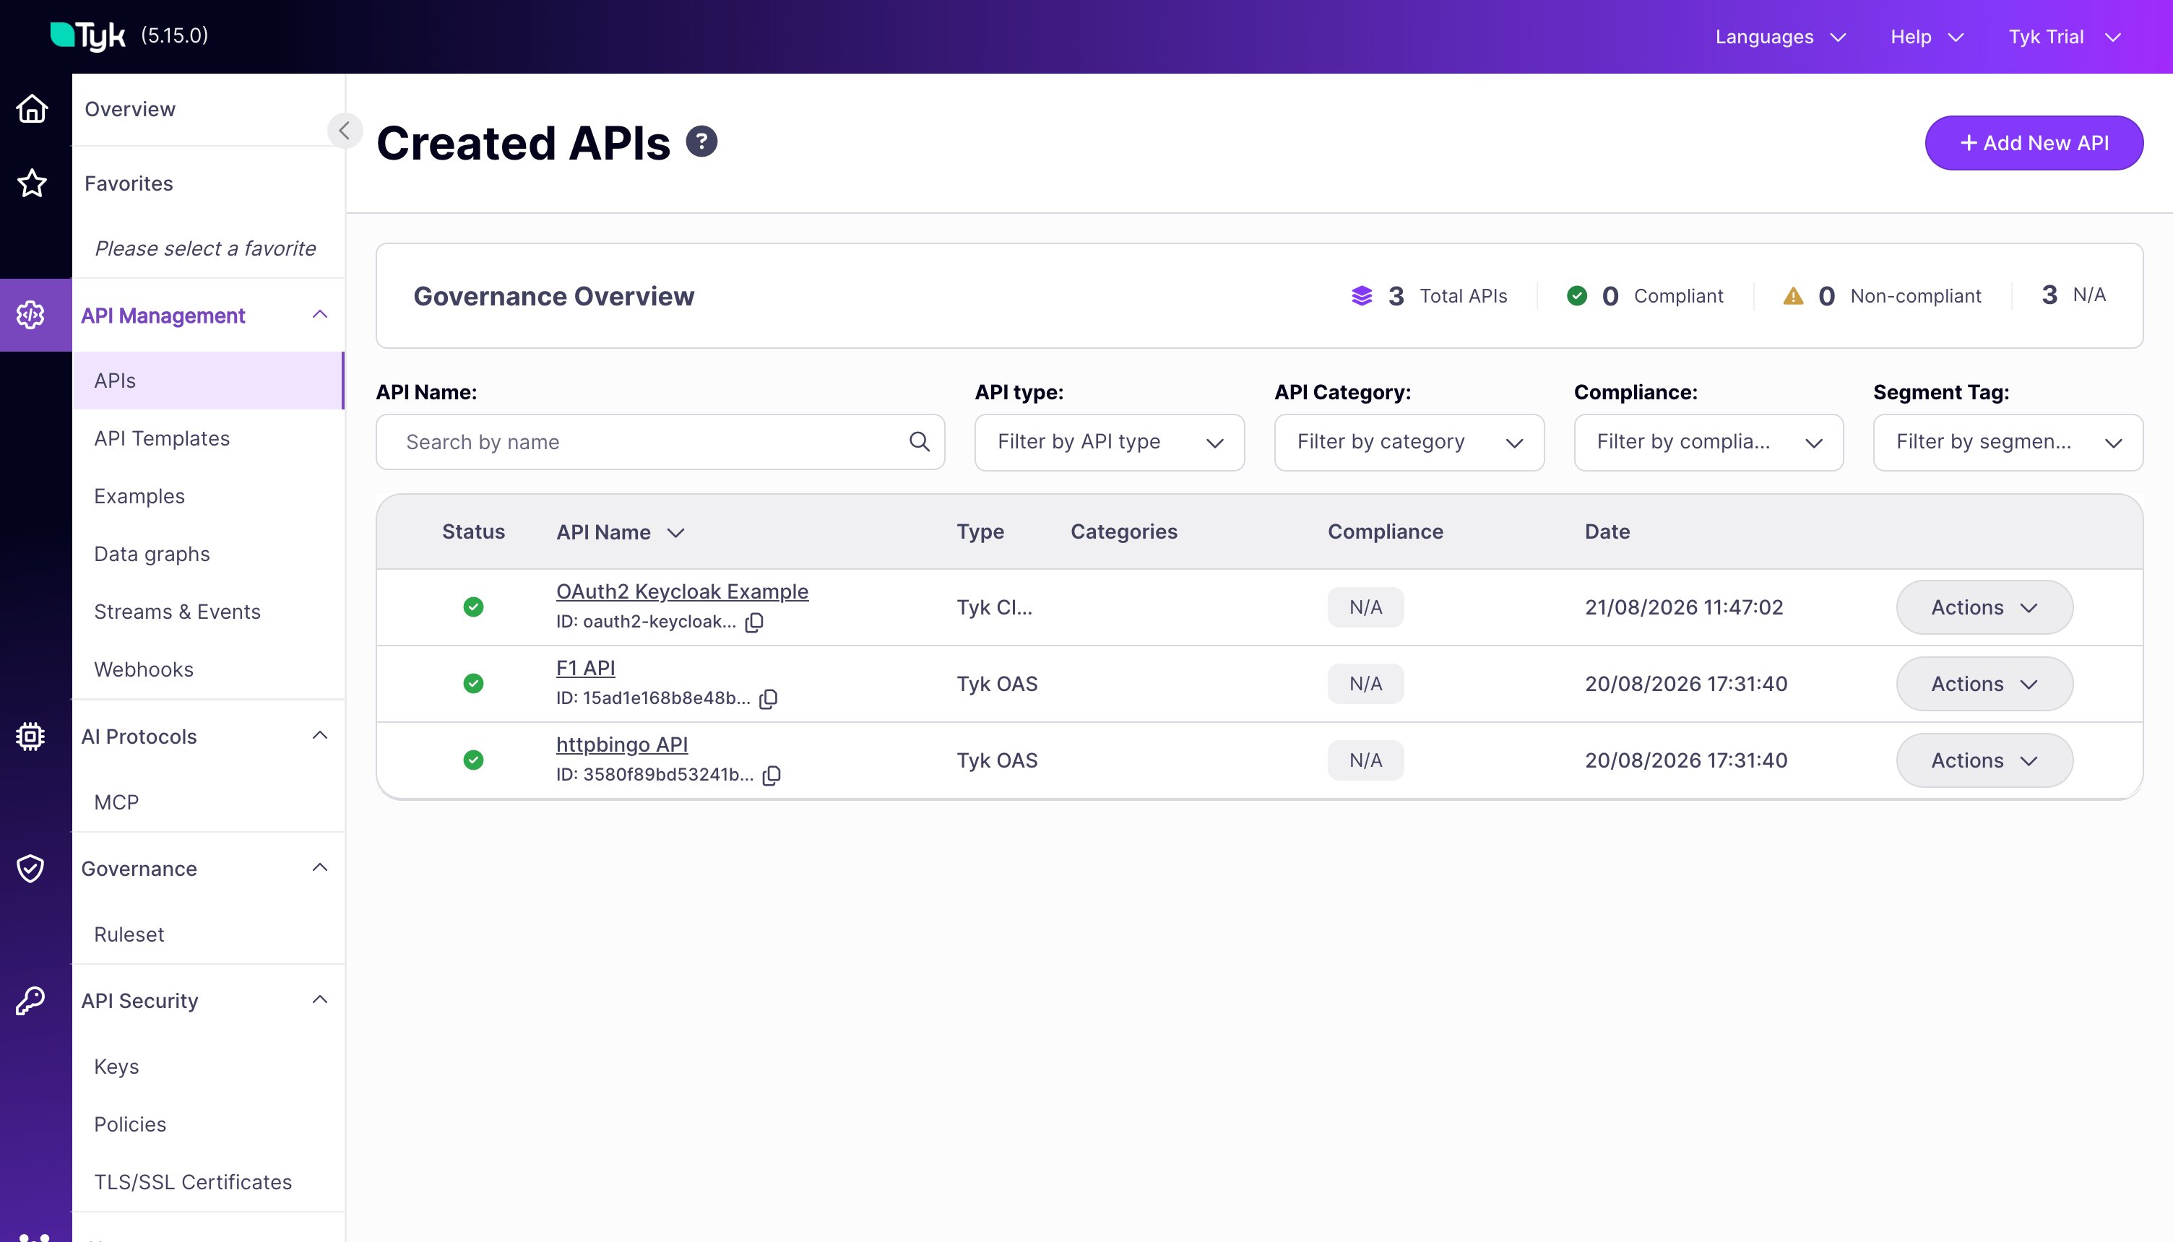This screenshot has height=1242, width=2173.
Task: Open the Created APIs help question mark
Action: 701,142
